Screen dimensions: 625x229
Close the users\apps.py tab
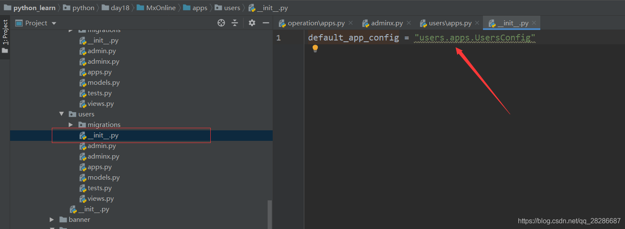(477, 23)
